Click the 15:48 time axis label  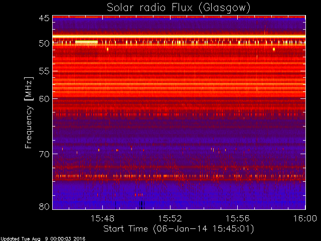point(102,218)
